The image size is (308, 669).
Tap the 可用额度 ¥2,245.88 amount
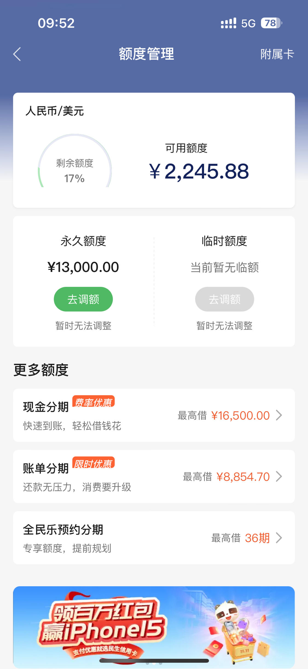[199, 171]
